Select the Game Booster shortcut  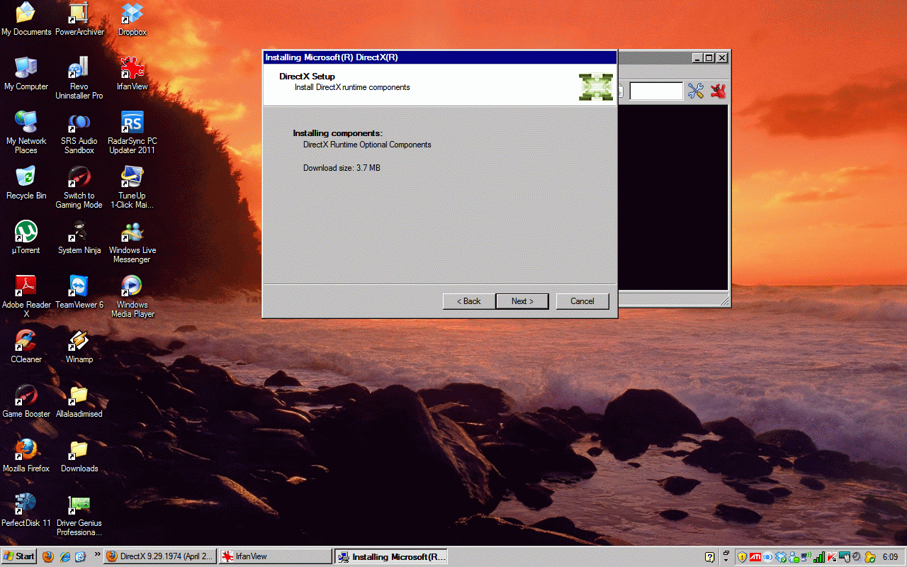(x=26, y=401)
